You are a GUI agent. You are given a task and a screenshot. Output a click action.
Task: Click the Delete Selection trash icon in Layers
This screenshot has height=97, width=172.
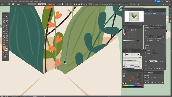point(163,25)
